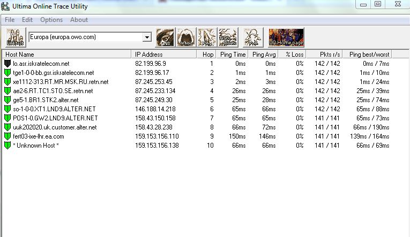The image size is (410, 237).
Task: Open the UO Home page button
Action: tap(286, 37)
